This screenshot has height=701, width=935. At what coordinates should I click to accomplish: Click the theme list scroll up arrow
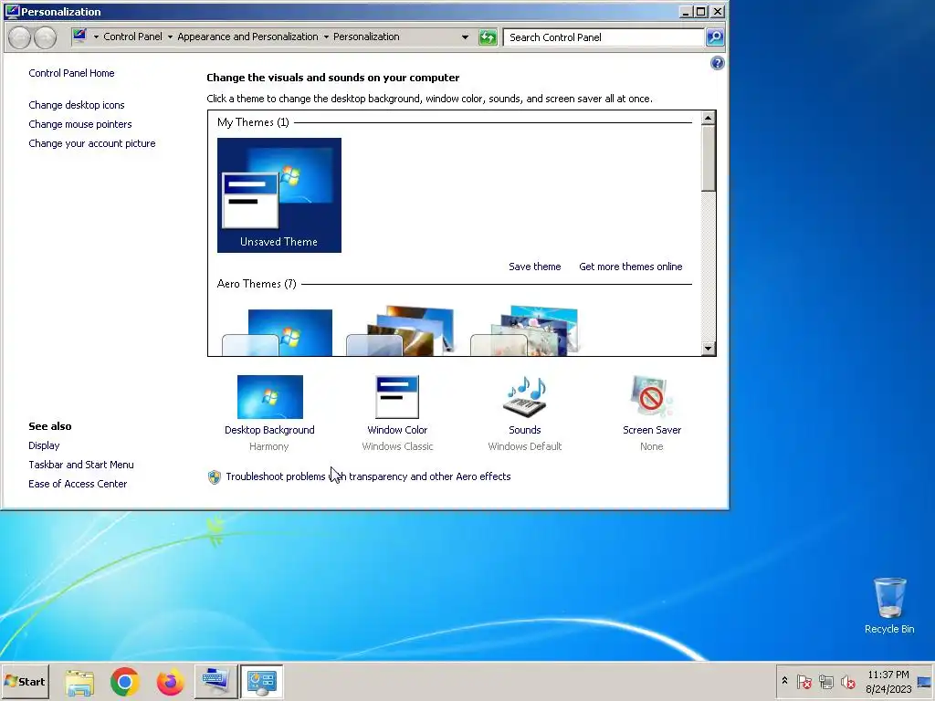(708, 118)
